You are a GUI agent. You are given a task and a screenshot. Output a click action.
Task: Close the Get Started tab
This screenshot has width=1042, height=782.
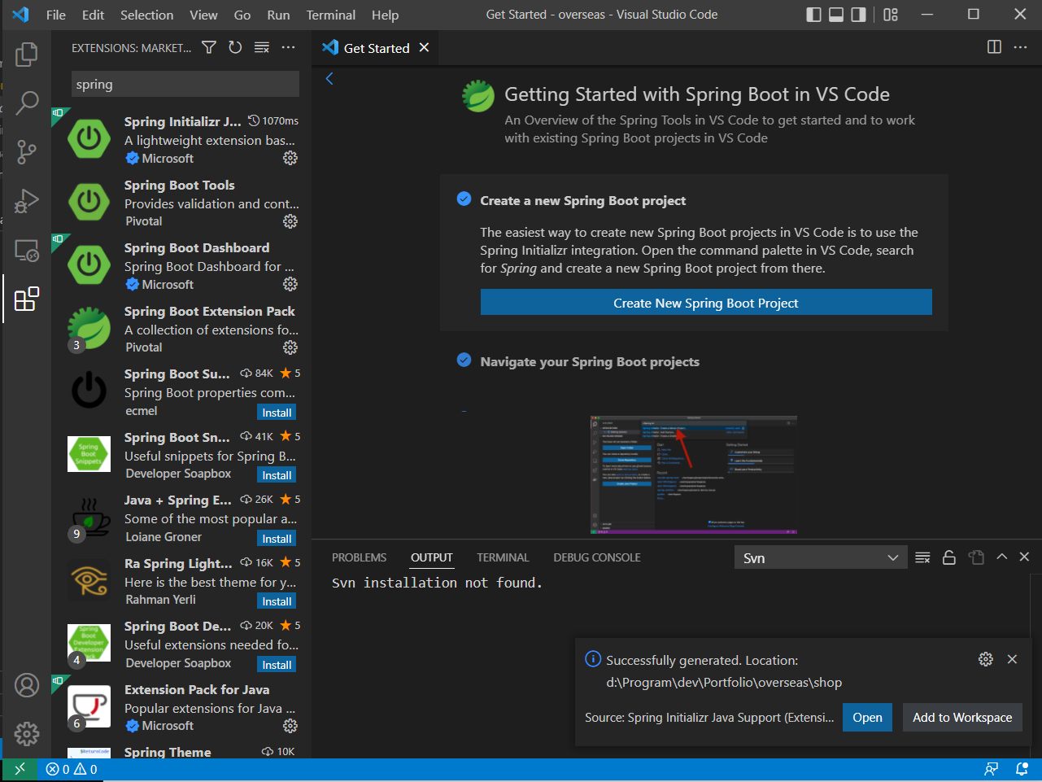[x=424, y=47]
